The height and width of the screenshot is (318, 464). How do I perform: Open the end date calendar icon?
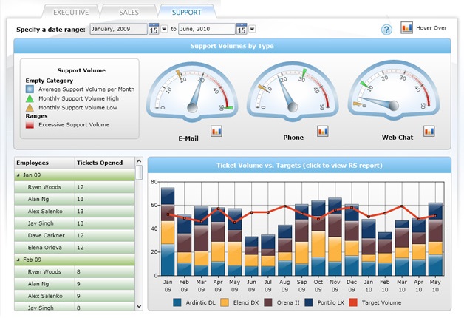pos(242,29)
